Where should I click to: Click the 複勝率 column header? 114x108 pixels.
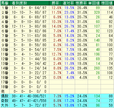[81, 3]
